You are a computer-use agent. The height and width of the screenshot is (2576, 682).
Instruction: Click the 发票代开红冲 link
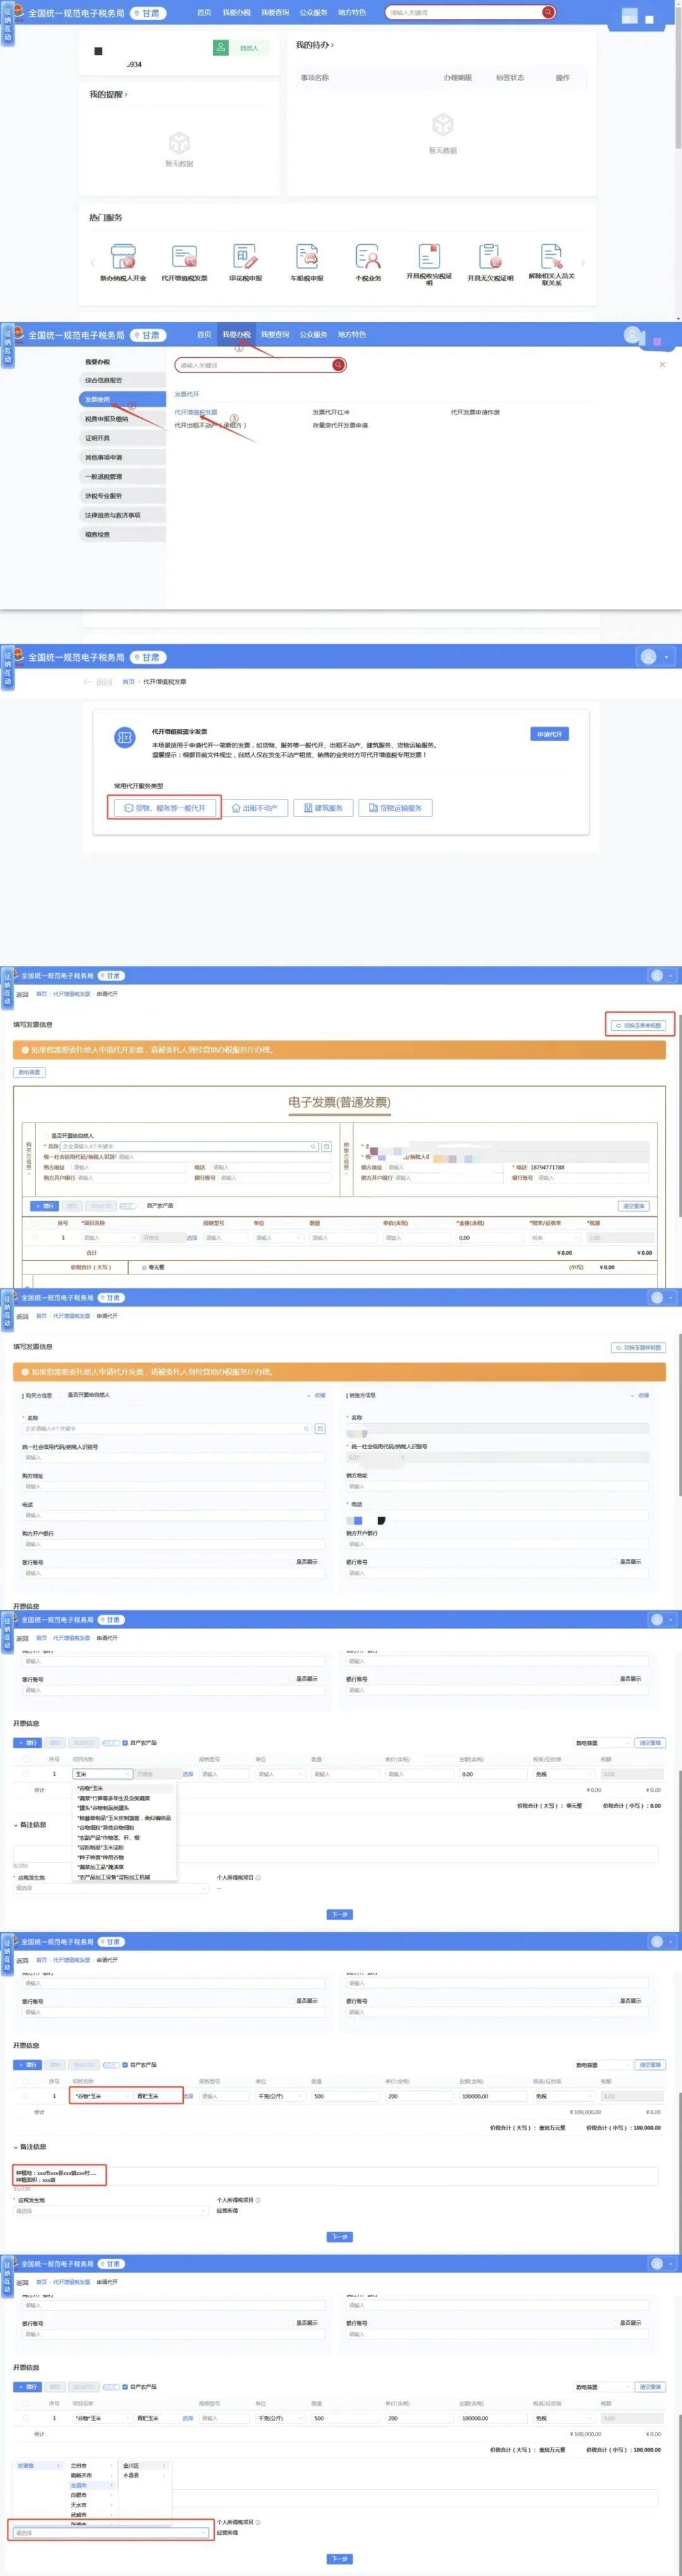coord(330,412)
